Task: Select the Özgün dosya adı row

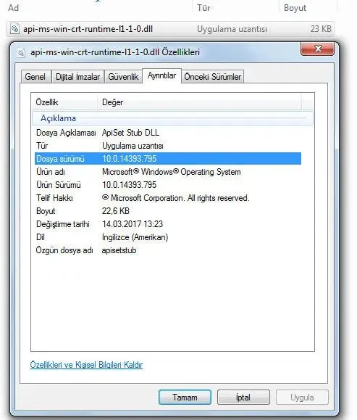Action: pos(168,250)
